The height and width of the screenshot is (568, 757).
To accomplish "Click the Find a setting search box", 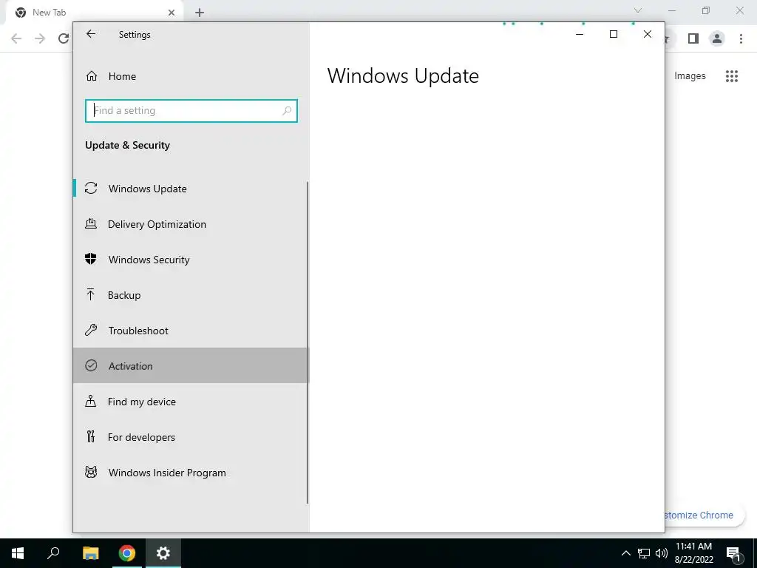I will click(191, 111).
